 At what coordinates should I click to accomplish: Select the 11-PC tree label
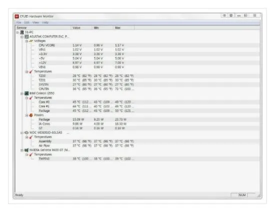29,32
